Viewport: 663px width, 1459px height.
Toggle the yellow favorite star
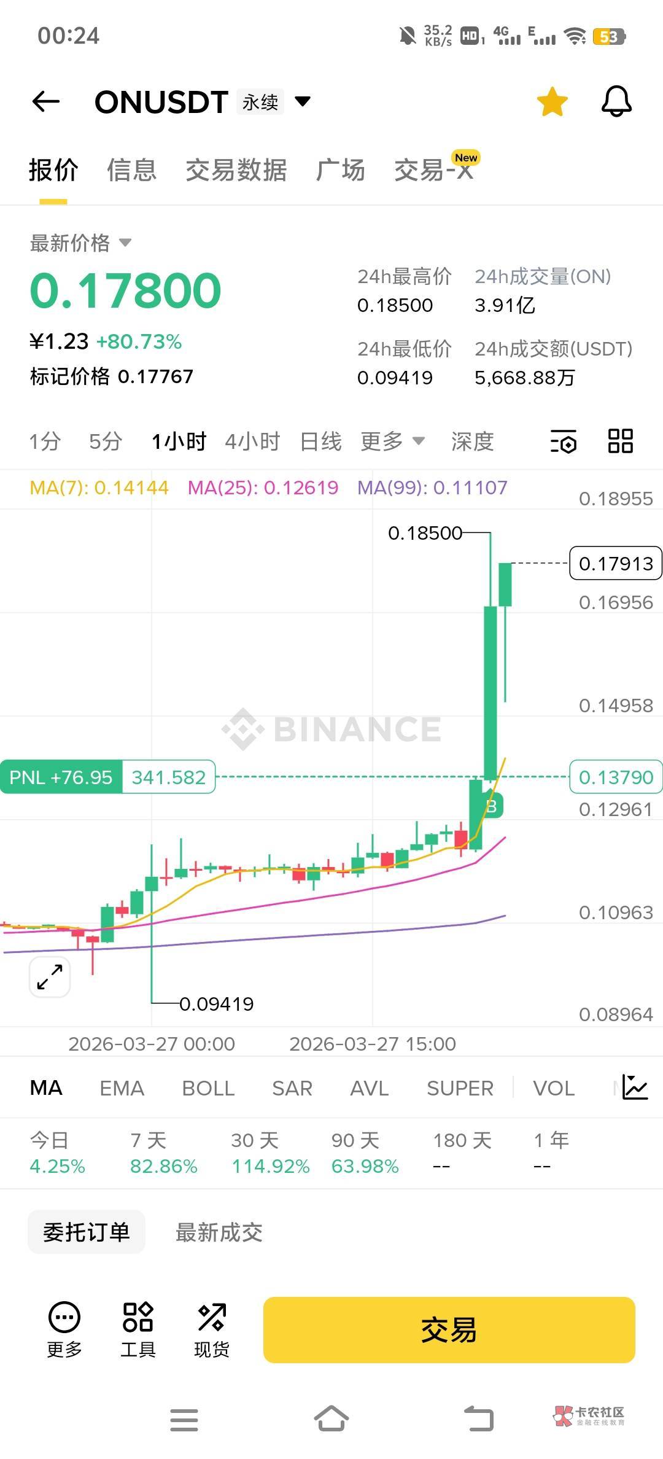(552, 101)
